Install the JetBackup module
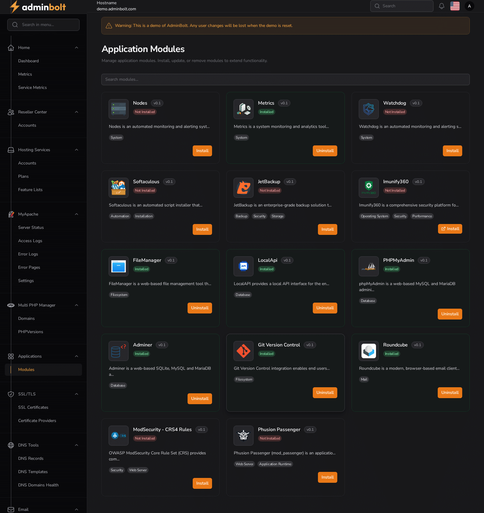The height and width of the screenshot is (513, 484). (328, 229)
